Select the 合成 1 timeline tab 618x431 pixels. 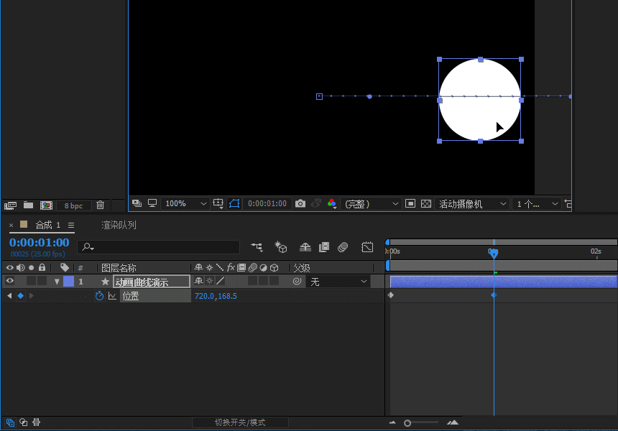pyautogui.click(x=47, y=225)
